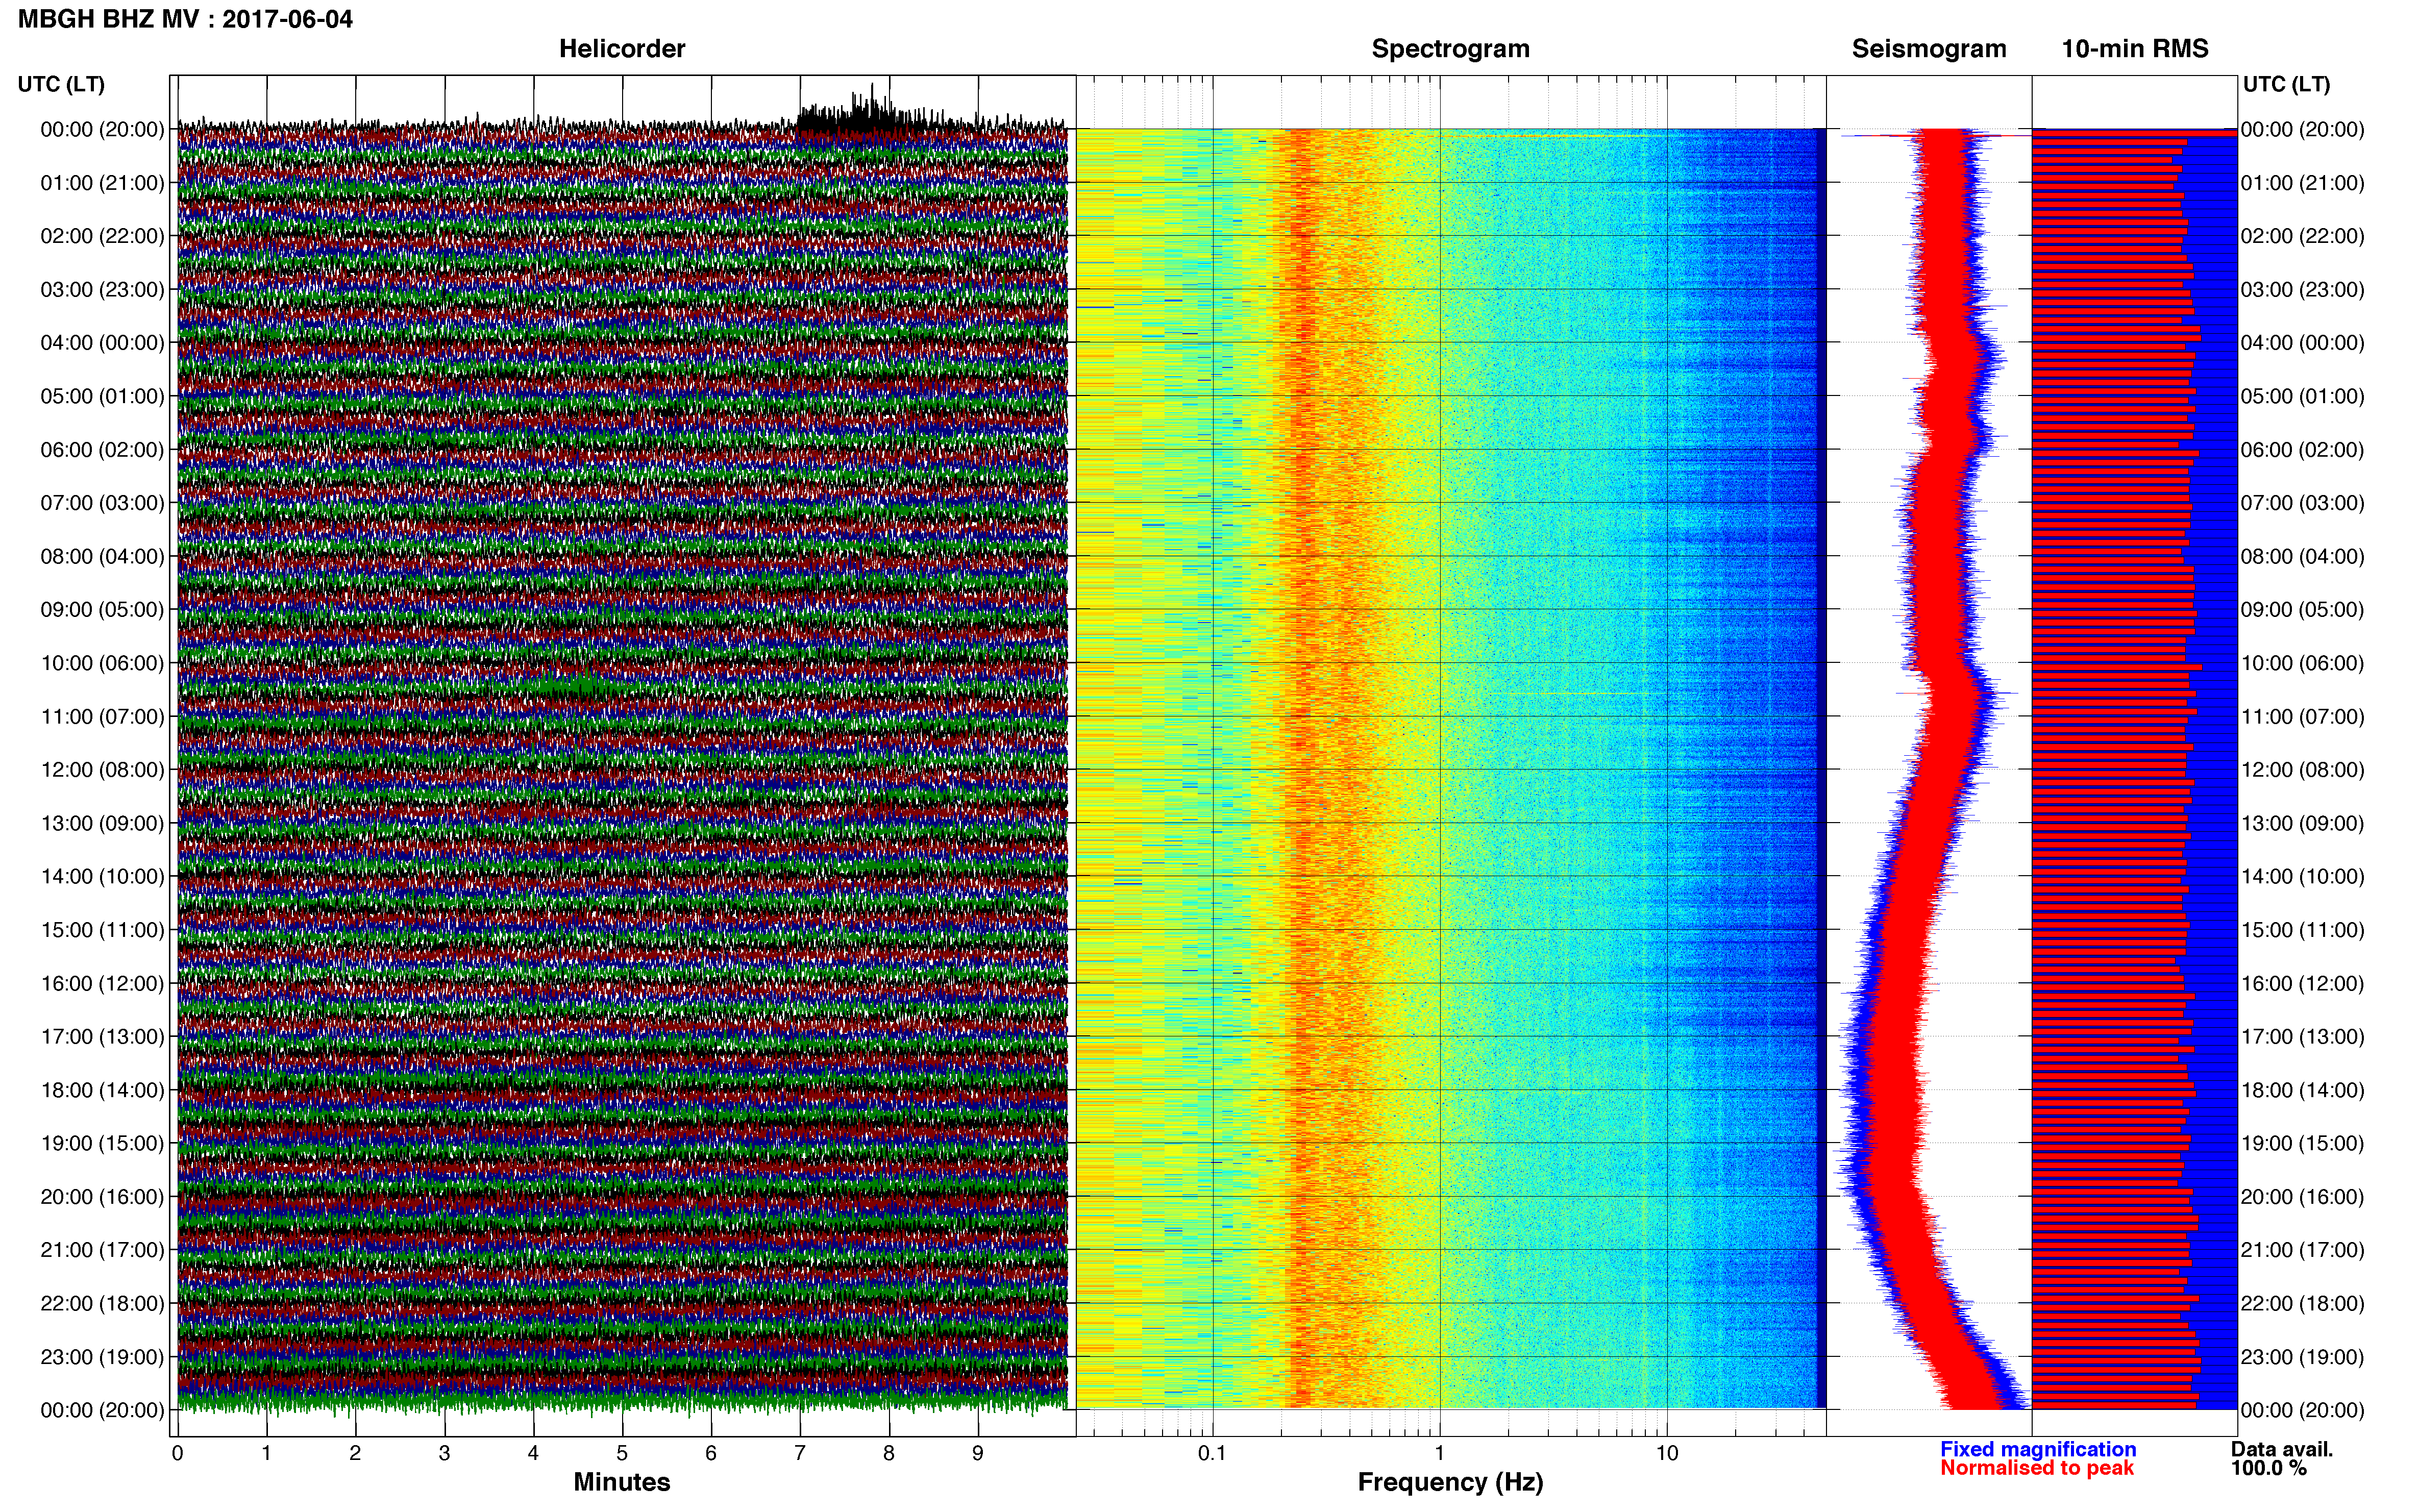The height and width of the screenshot is (1512, 2419).
Task: Select 02:00 (22:00) on the Helicorder time axis
Action: pos(102,236)
